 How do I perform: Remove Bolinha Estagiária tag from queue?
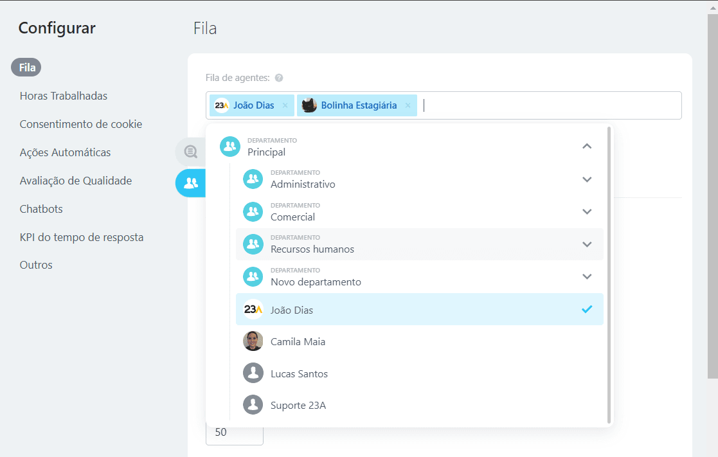point(408,105)
